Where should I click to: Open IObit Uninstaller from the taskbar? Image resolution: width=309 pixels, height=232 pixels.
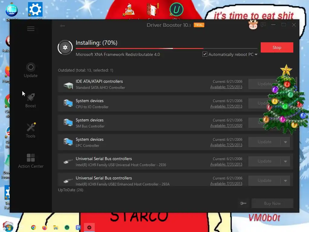67,227
